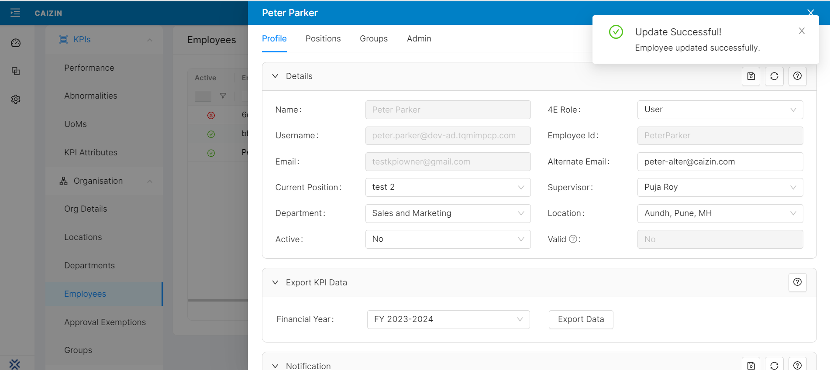The height and width of the screenshot is (370, 830).
Task: Open help icon in Details section
Action: [x=797, y=76]
